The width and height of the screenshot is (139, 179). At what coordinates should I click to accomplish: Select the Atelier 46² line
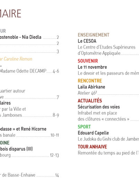pyautogui.click(x=87, y=93)
